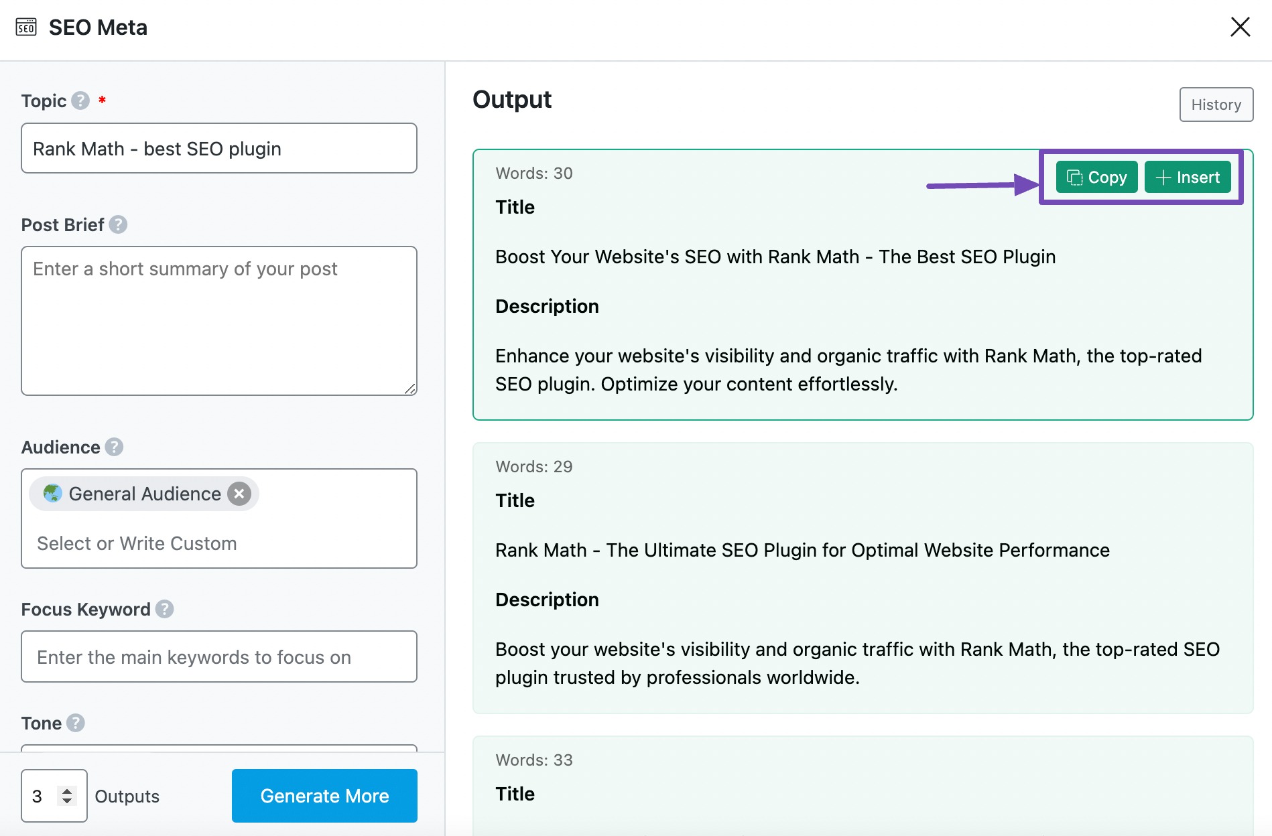Click the Focus Keyword input field

218,656
